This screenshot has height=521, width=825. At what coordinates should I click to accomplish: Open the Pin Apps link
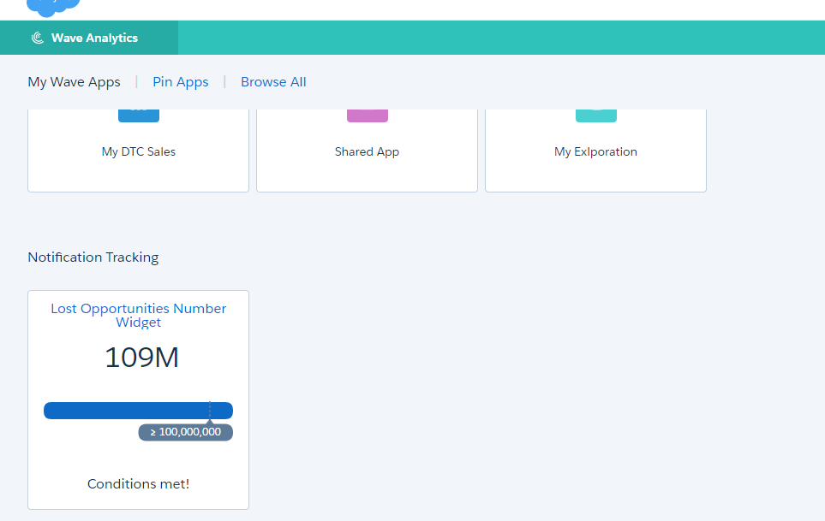click(181, 82)
